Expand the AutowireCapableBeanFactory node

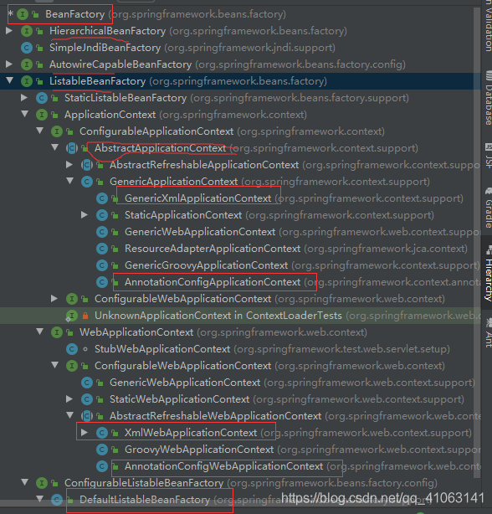9,64
